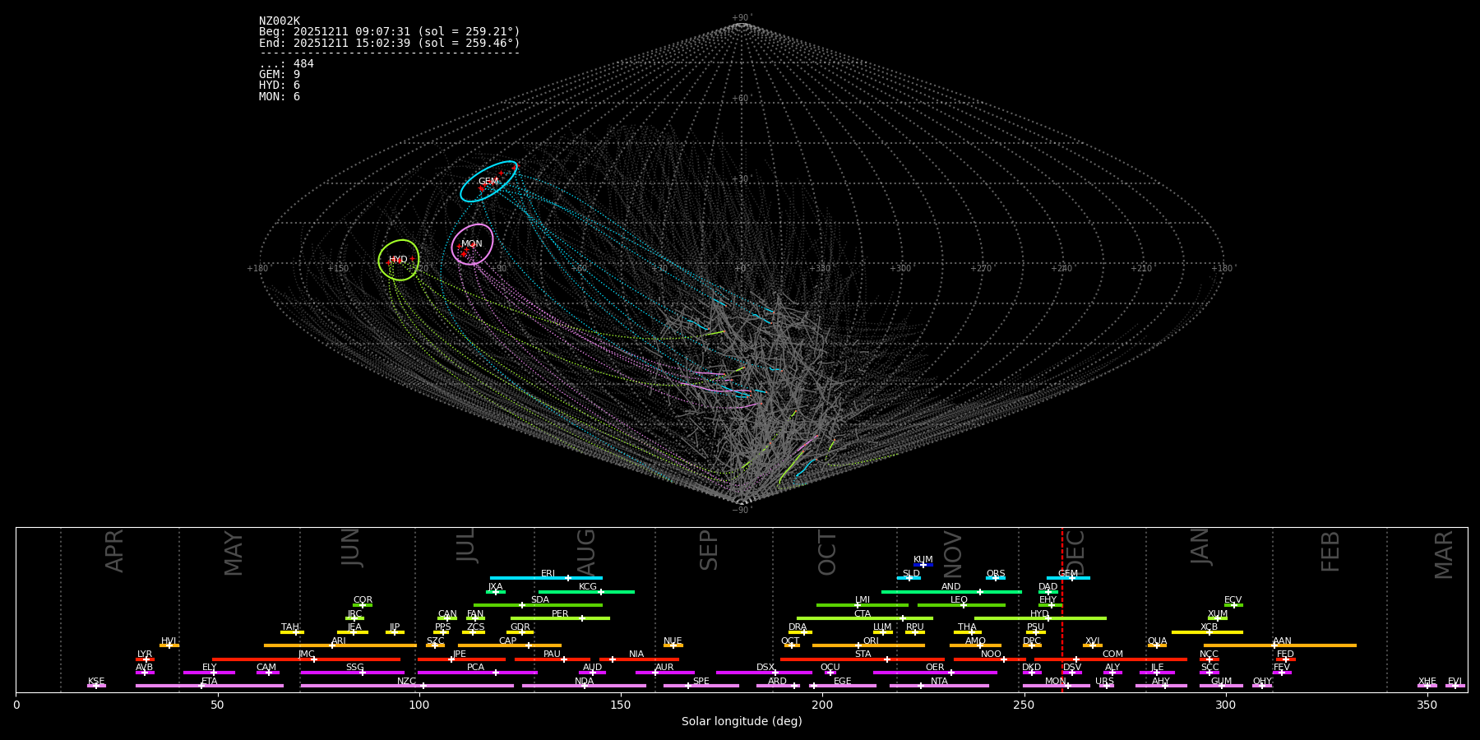
Task: Click the red dashed current-date line in timeline
Action: coord(1062,609)
